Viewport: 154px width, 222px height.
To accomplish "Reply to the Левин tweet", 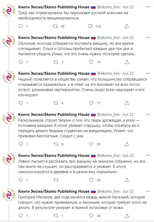I will coord(21,180).
